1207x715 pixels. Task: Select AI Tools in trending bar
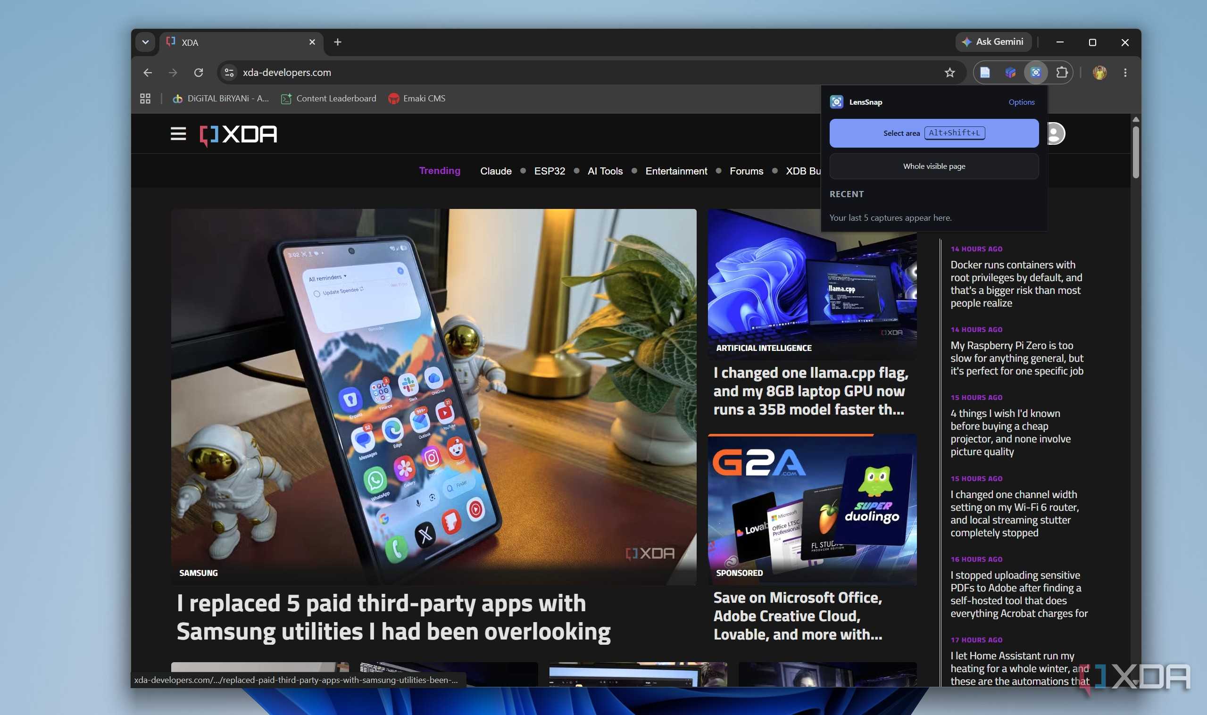pos(605,171)
